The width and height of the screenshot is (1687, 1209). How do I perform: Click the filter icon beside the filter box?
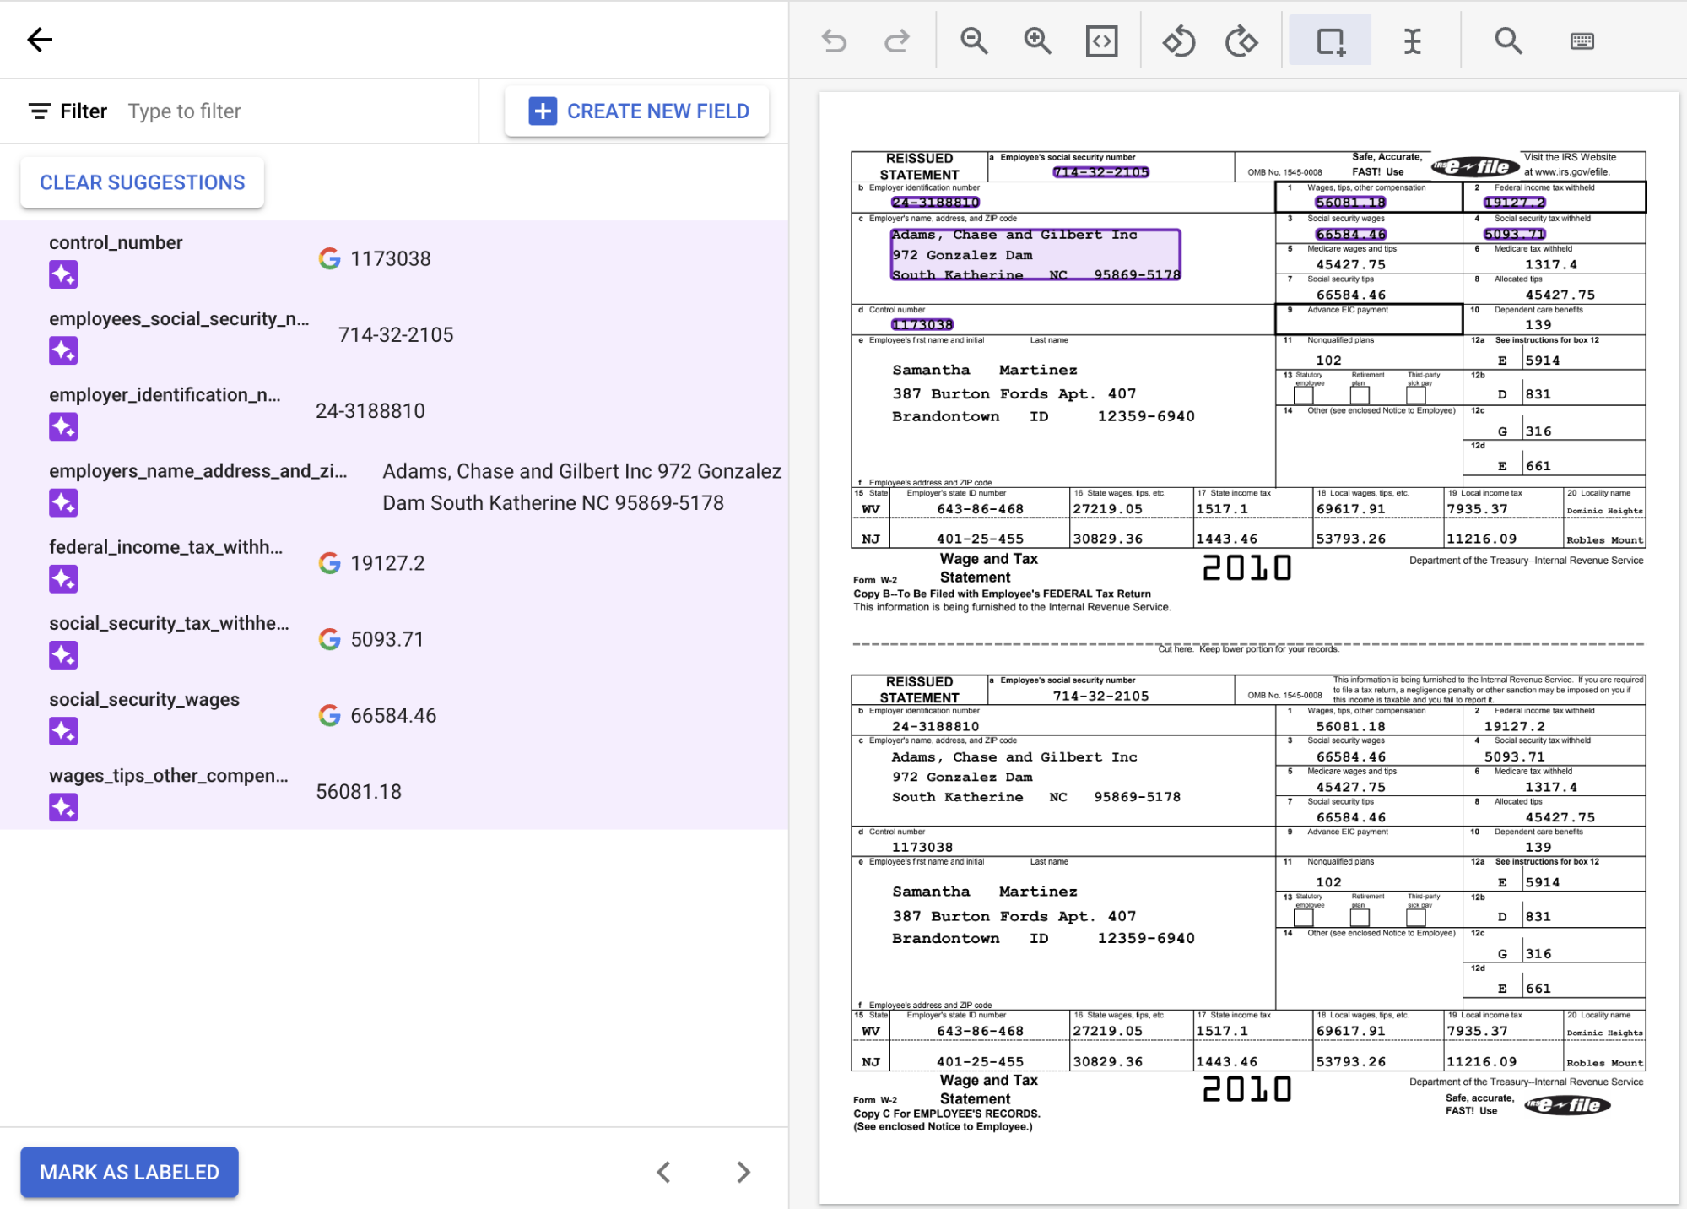[38, 111]
